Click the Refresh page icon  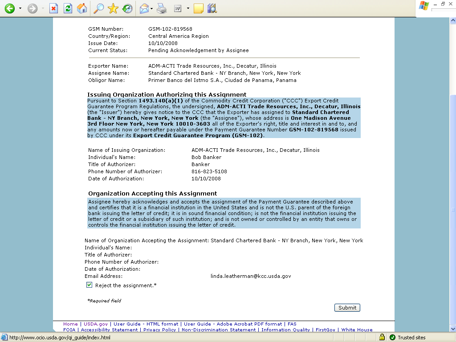click(68, 8)
